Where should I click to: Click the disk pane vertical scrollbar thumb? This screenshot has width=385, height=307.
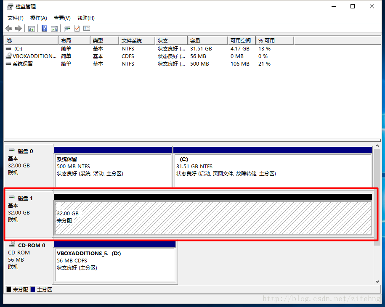(377, 197)
